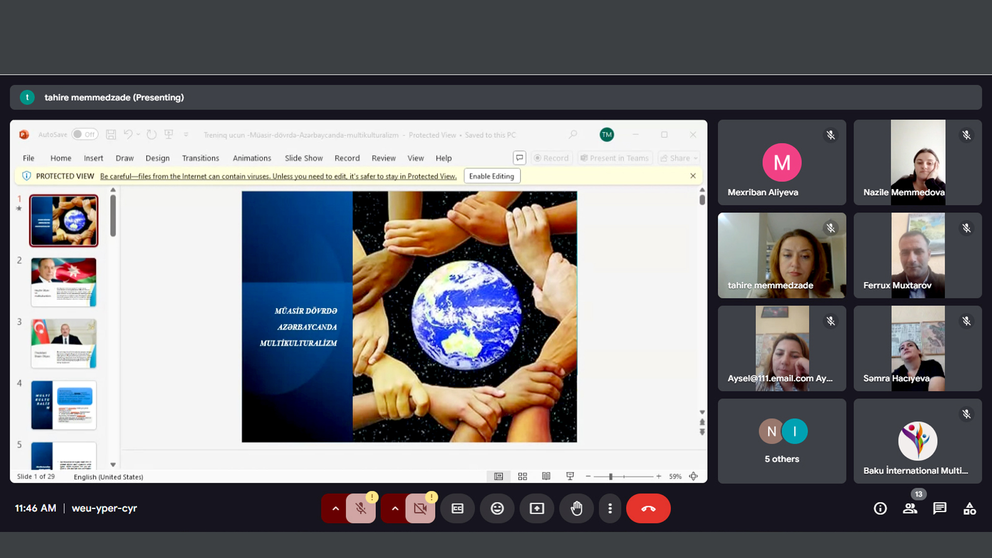The width and height of the screenshot is (992, 558).
Task: Turn on captions with CC icon
Action: point(457,508)
